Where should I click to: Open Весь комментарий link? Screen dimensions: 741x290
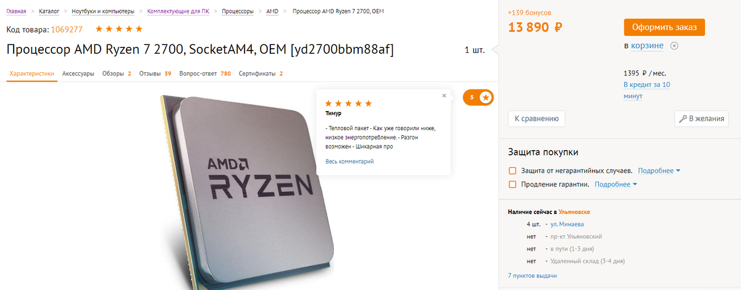[x=350, y=161]
